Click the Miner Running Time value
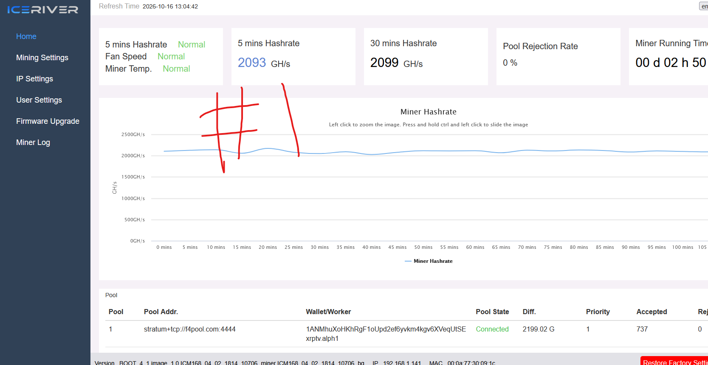The width and height of the screenshot is (708, 365). pos(671,63)
